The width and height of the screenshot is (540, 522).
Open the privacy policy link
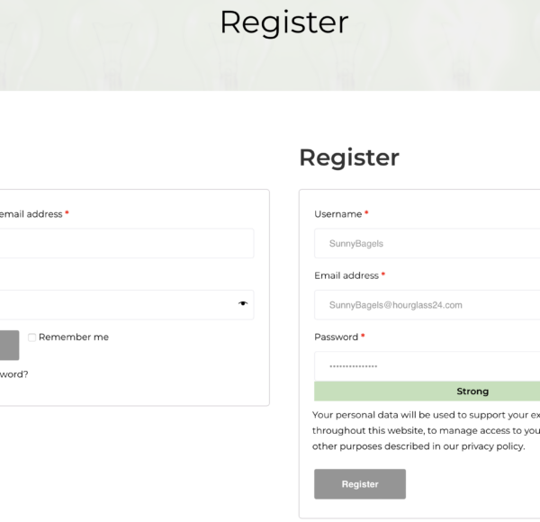pyautogui.click(x=490, y=446)
